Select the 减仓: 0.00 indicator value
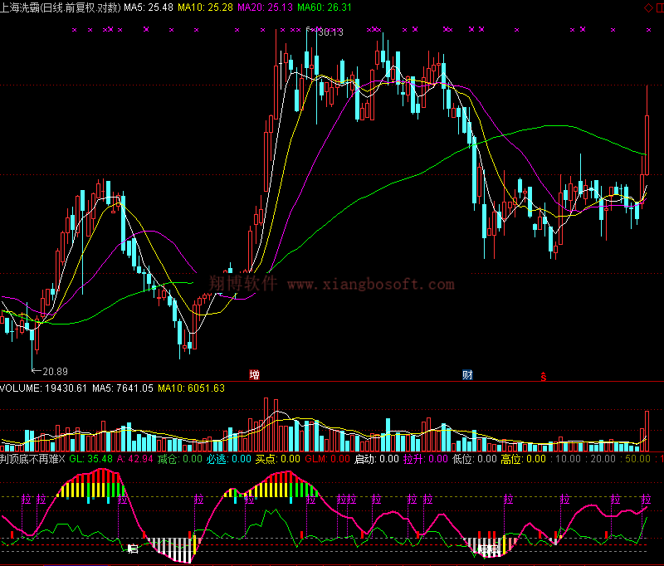664x566 pixels. 180,459
